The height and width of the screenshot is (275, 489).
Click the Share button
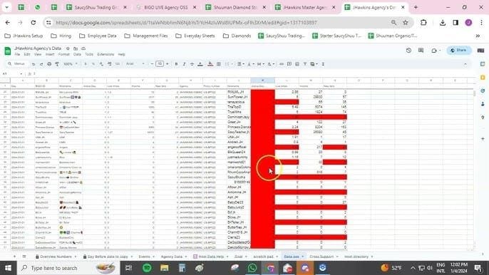point(459,50)
